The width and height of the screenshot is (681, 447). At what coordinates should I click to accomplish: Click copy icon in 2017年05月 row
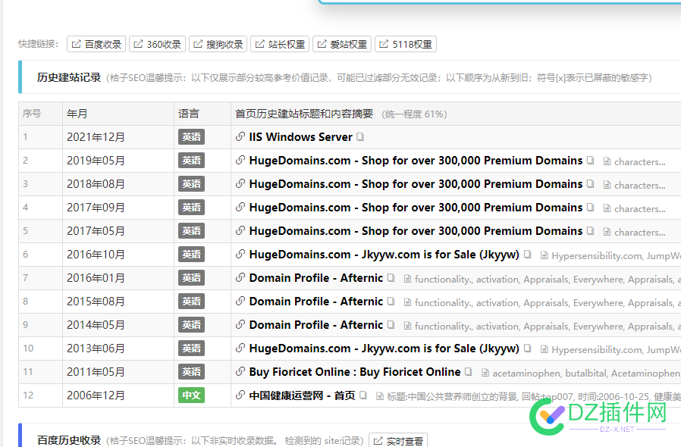click(590, 230)
